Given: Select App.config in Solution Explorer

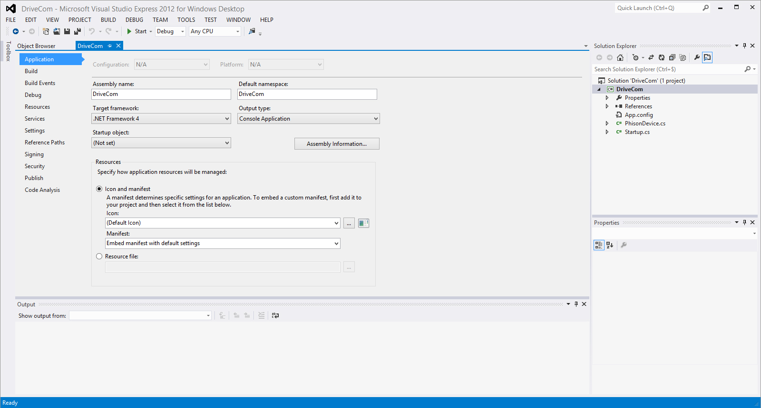Looking at the screenshot, I should (x=639, y=115).
